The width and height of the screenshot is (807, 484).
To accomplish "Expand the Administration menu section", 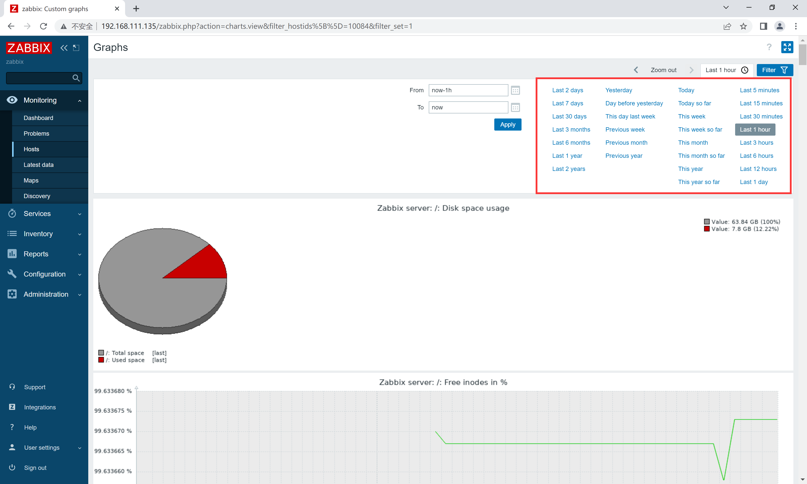I will click(x=44, y=294).
